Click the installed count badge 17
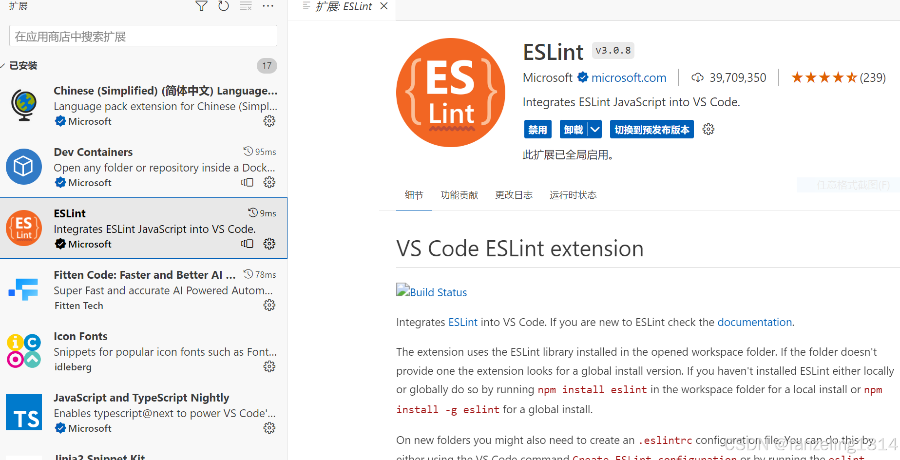The width and height of the screenshot is (900, 460). pyautogui.click(x=267, y=66)
